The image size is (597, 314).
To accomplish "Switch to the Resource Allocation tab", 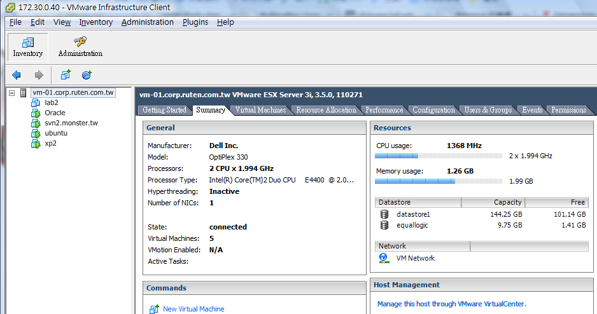I will (x=327, y=110).
